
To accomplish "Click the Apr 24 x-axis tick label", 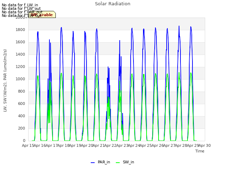I will pyautogui.click(x=134, y=145).
